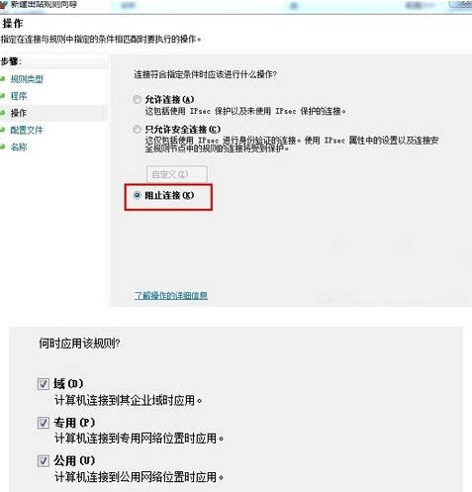Select the current 操作 step in sidebar
Screen dimensions: 472x492
pyautogui.click(x=19, y=113)
